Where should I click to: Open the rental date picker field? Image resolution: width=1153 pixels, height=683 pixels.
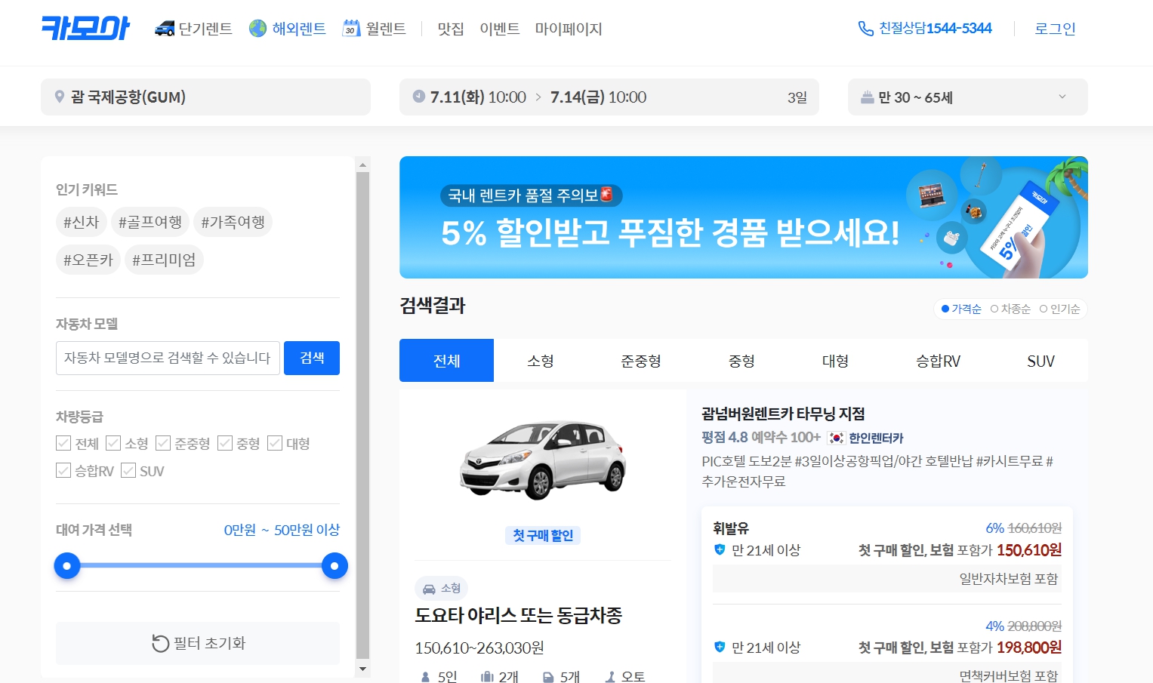[x=609, y=97]
